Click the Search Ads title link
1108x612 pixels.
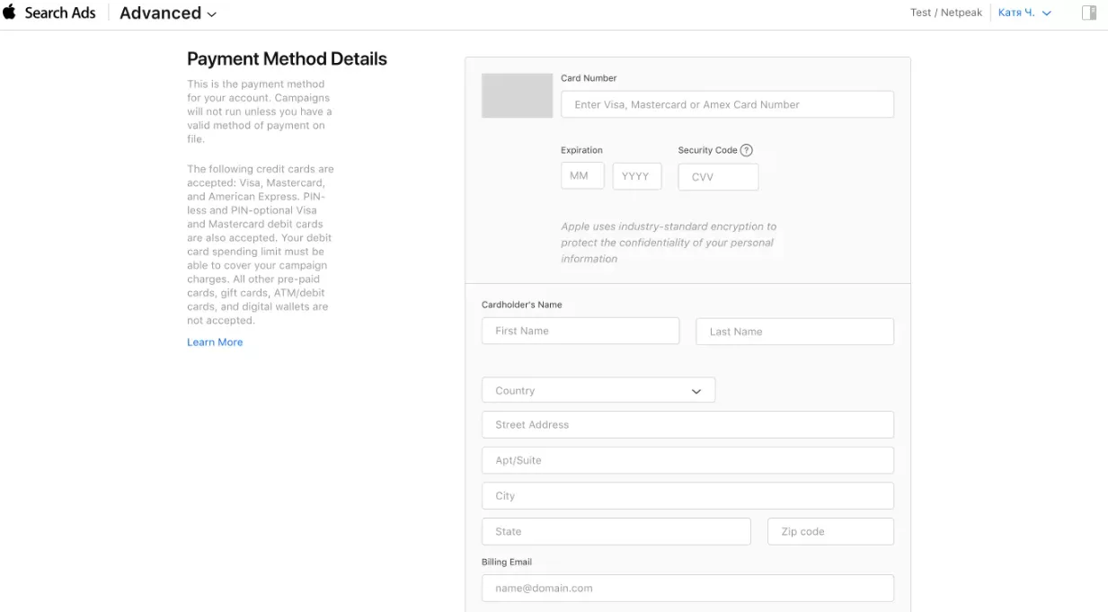click(x=60, y=13)
